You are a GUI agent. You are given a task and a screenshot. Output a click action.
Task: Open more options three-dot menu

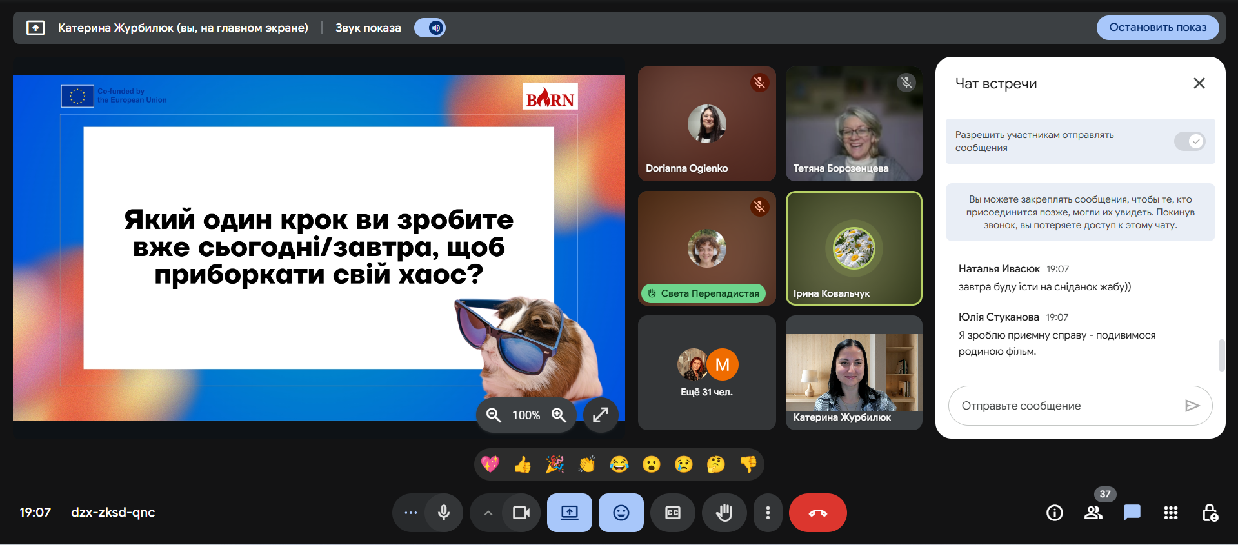point(767,513)
